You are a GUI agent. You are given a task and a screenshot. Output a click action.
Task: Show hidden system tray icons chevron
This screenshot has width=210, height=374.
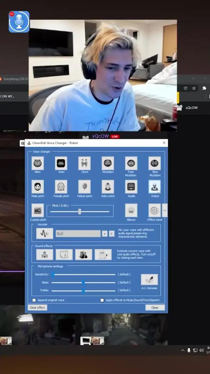point(183,350)
